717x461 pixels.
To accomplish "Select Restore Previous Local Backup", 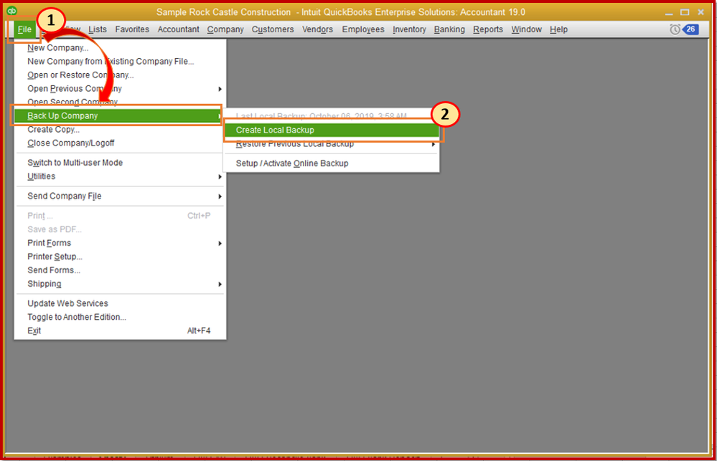I will [x=331, y=144].
